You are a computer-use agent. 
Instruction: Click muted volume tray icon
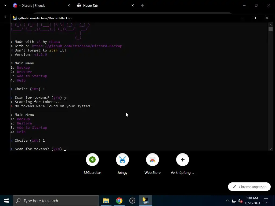coord(240,201)
